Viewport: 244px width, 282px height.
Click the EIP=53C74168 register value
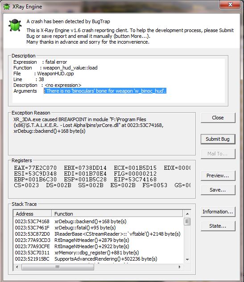click(135, 180)
